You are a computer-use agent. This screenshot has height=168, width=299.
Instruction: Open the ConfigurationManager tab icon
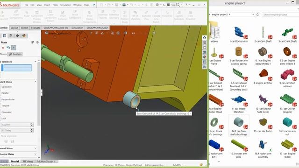pyautogui.click(x=11, y=35)
